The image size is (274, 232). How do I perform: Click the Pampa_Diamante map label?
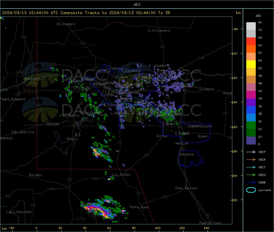point(12,99)
